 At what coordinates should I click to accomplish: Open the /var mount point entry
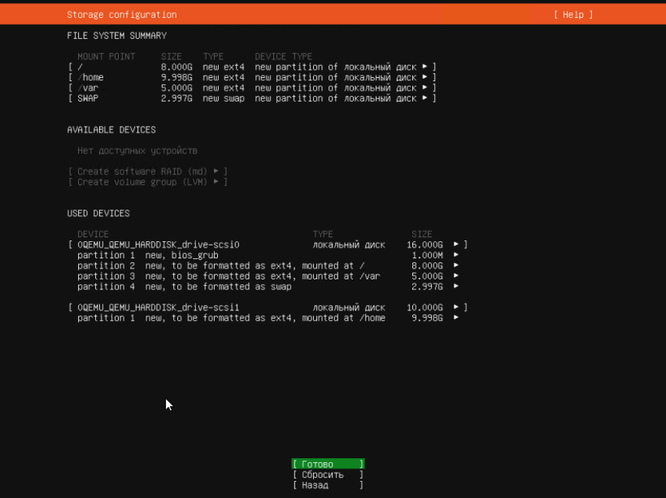point(252,88)
